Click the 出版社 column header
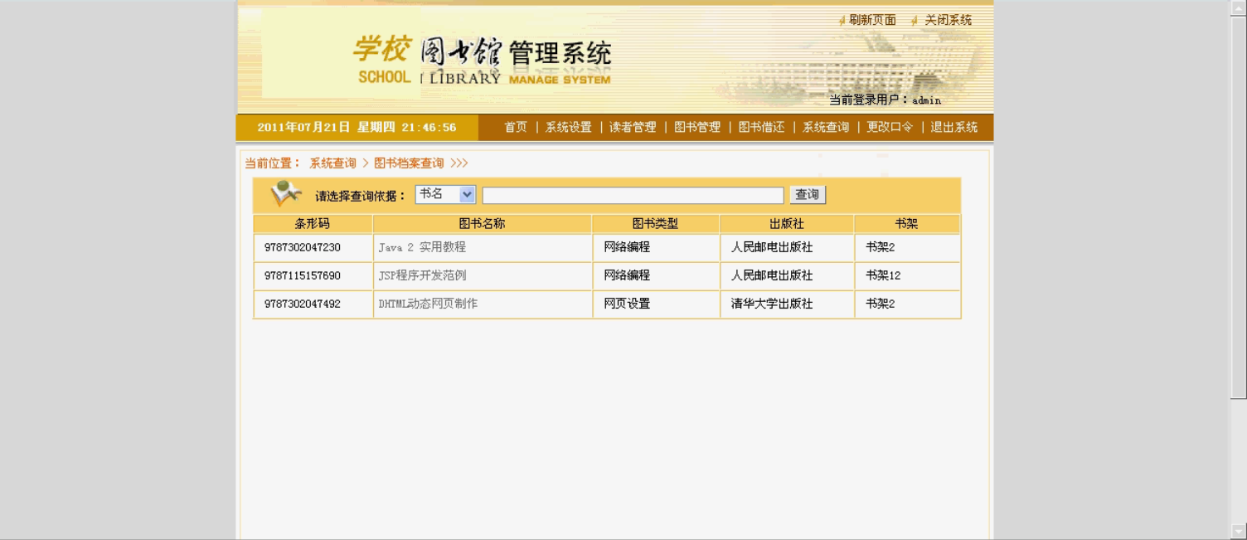This screenshot has height=540, width=1247. [787, 224]
